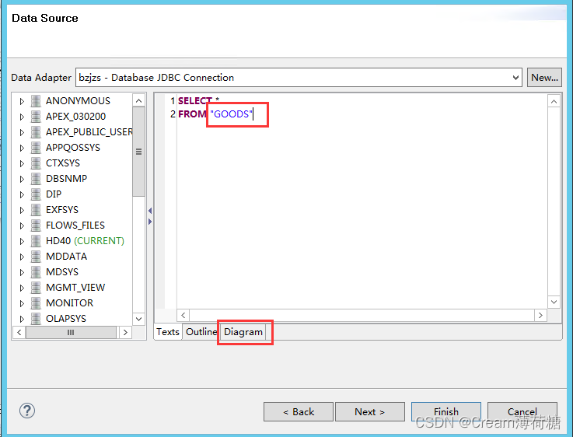Click the HD40 current schema icon
The height and width of the screenshot is (437, 573).
[36, 241]
